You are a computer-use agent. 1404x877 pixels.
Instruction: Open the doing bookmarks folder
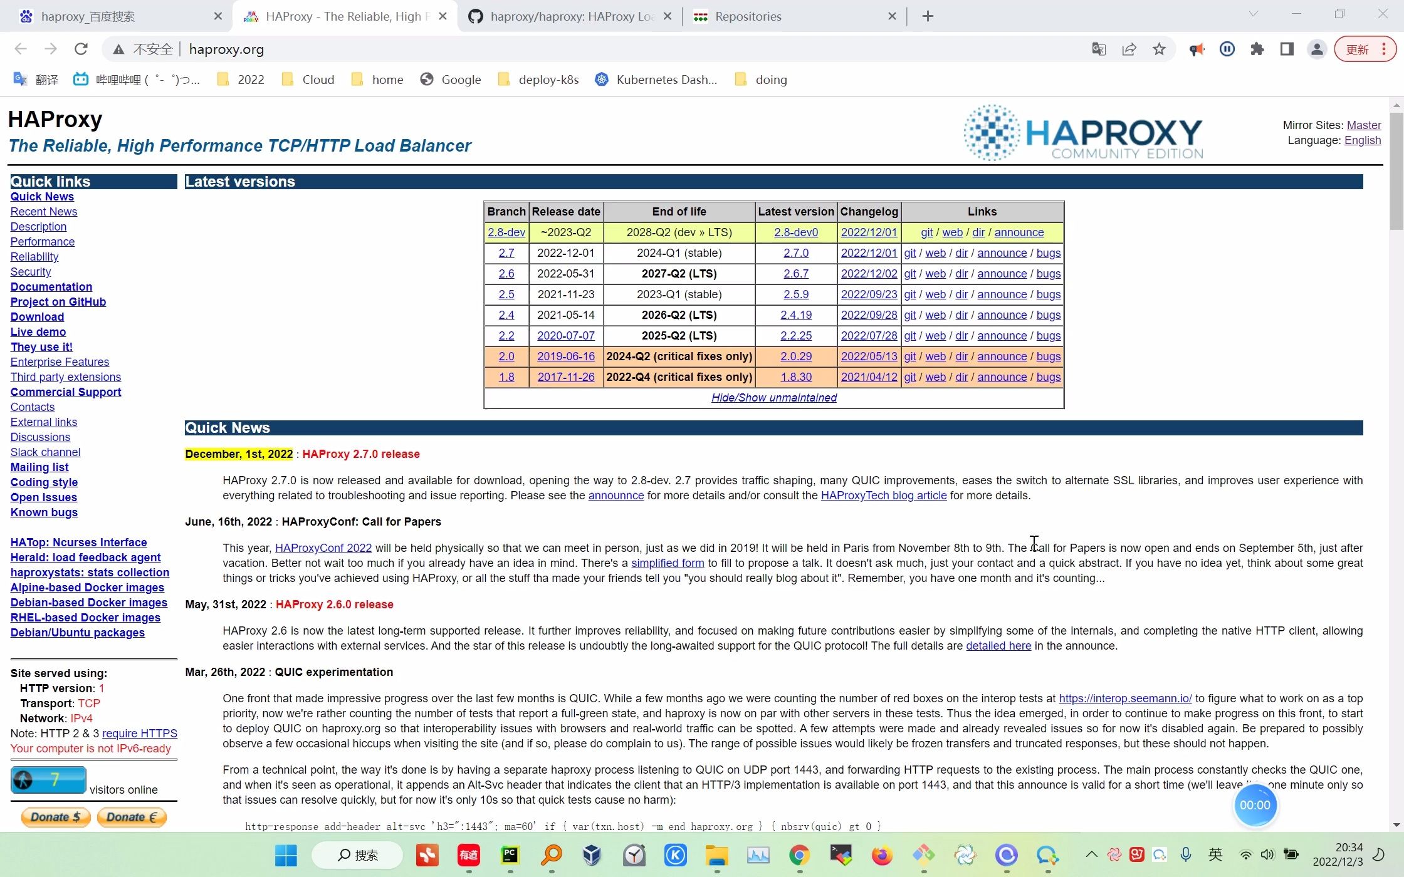point(761,80)
